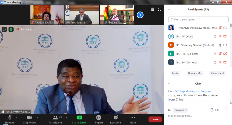This screenshot has height=125, width=232.
Task: Click the Invite button
Action: pyautogui.click(x=175, y=73)
